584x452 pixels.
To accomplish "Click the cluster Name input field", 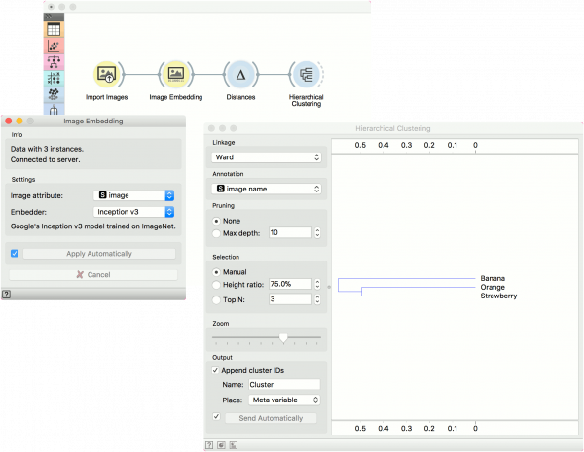I will click(x=284, y=385).
